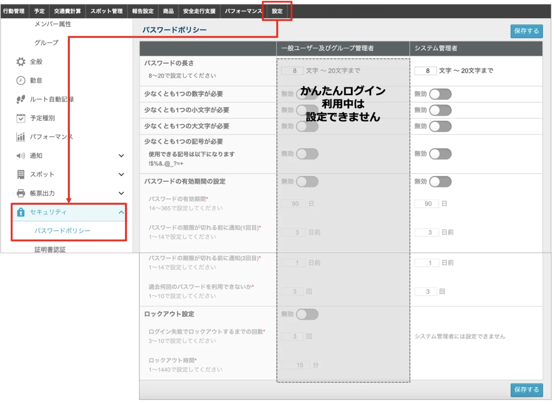The height and width of the screenshot is (404, 554).
Task: Click the スポット building icon
Action: tap(21, 175)
